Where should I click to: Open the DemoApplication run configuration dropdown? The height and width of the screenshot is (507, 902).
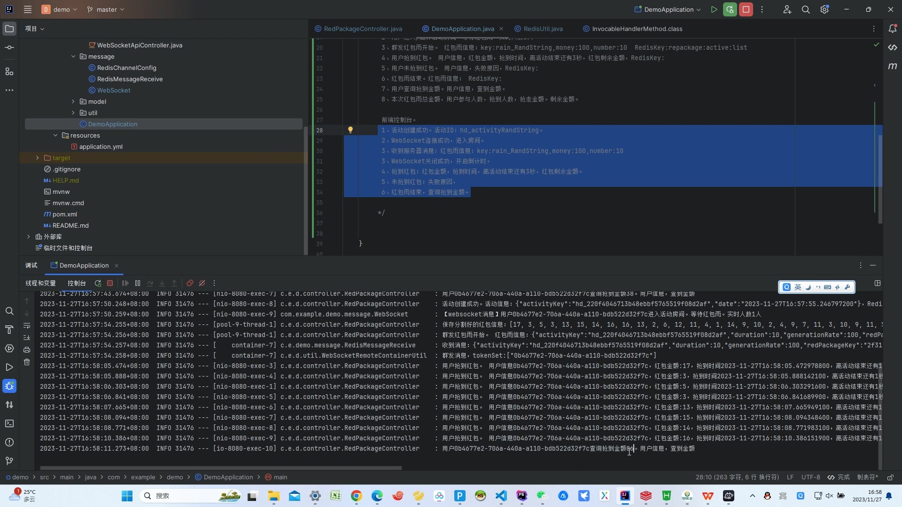[667, 9]
